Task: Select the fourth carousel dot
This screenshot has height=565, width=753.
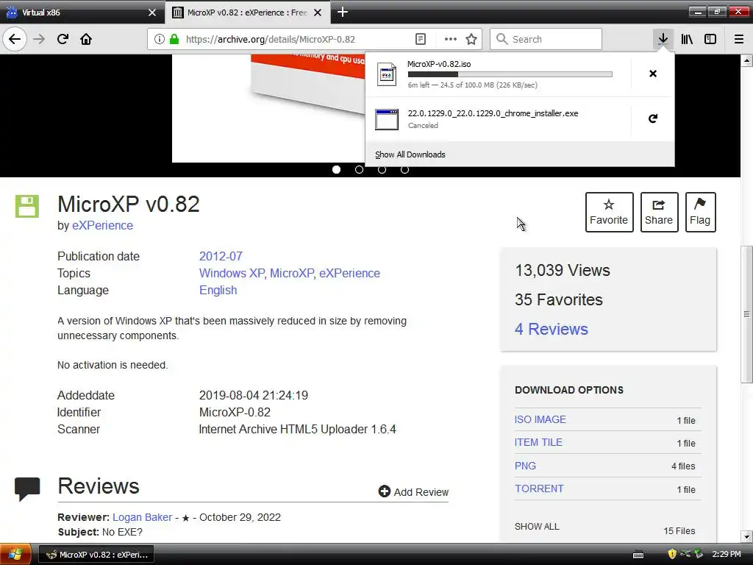Action: (405, 170)
